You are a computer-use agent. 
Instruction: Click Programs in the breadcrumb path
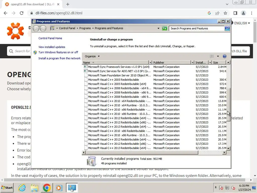[x=85, y=28]
